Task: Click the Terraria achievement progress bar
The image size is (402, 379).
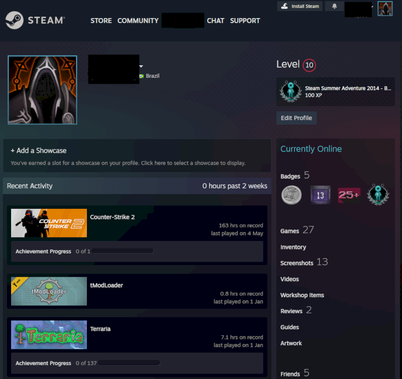Action: (129, 362)
